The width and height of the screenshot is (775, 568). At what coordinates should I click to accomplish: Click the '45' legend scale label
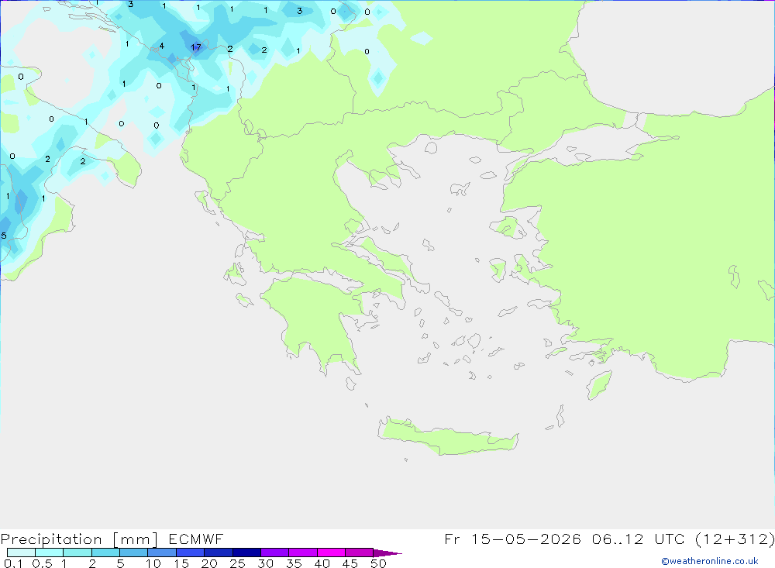click(350, 563)
